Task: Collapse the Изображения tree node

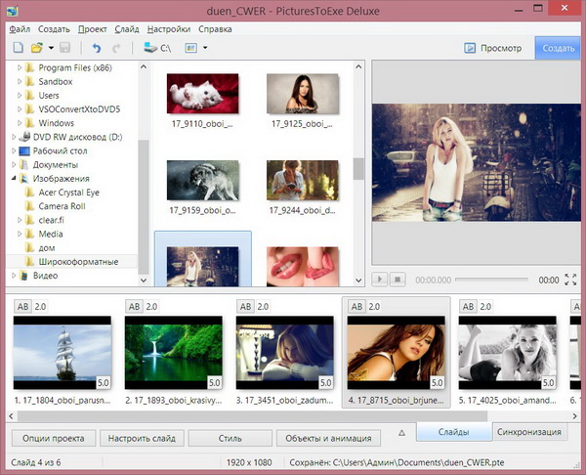Action: pyautogui.click(x=14, y=179)
